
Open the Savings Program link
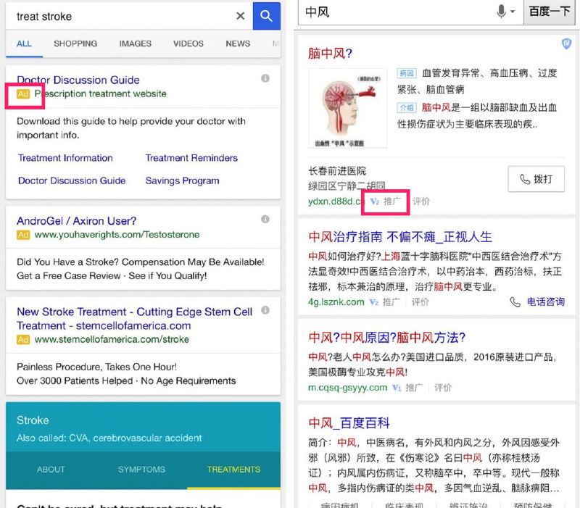(182, 181)
